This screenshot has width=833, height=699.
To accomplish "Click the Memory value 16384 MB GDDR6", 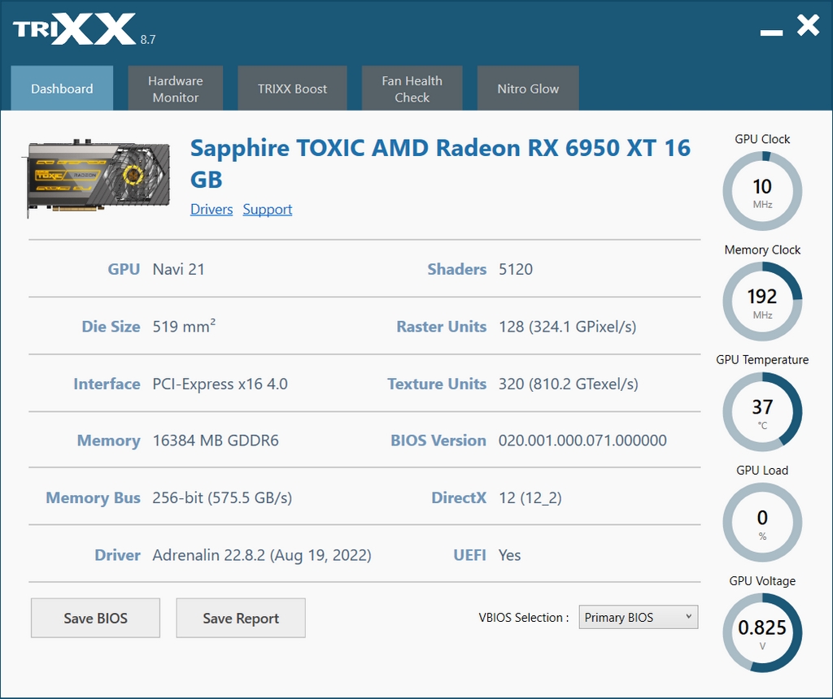I will pos(215,441).
